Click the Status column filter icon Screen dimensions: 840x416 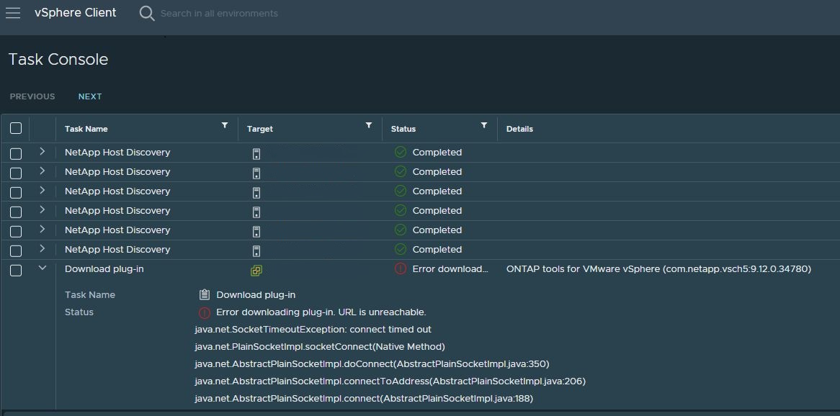click(x=484, y=126)
